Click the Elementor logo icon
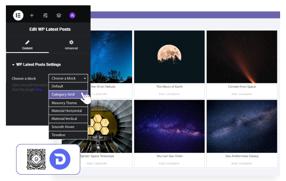This screenshot has height=181, width=286. [x=18, y=15]
